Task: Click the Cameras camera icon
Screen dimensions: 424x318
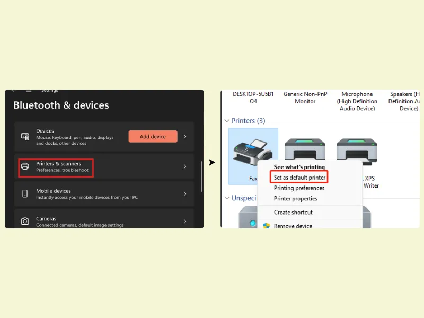Action: pyautogui.click(x=25, y=221)
